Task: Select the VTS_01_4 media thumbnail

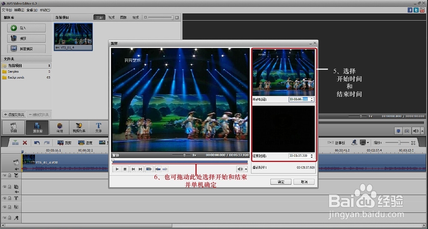Action: [x=73, y=37]
